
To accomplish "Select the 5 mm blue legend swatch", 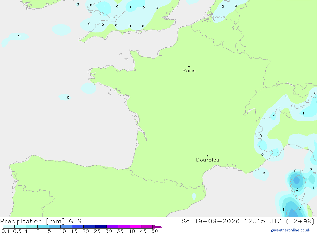I will 55,227.
